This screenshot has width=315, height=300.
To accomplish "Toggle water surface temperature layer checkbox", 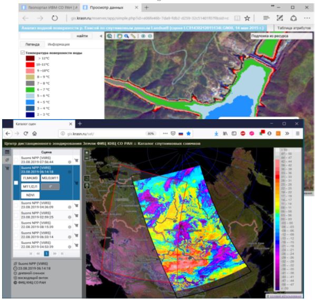I will (x=23, y=53).
